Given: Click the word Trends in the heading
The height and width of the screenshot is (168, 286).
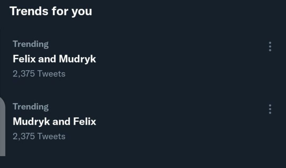Looking at the screenshot, I should point(29,11).
